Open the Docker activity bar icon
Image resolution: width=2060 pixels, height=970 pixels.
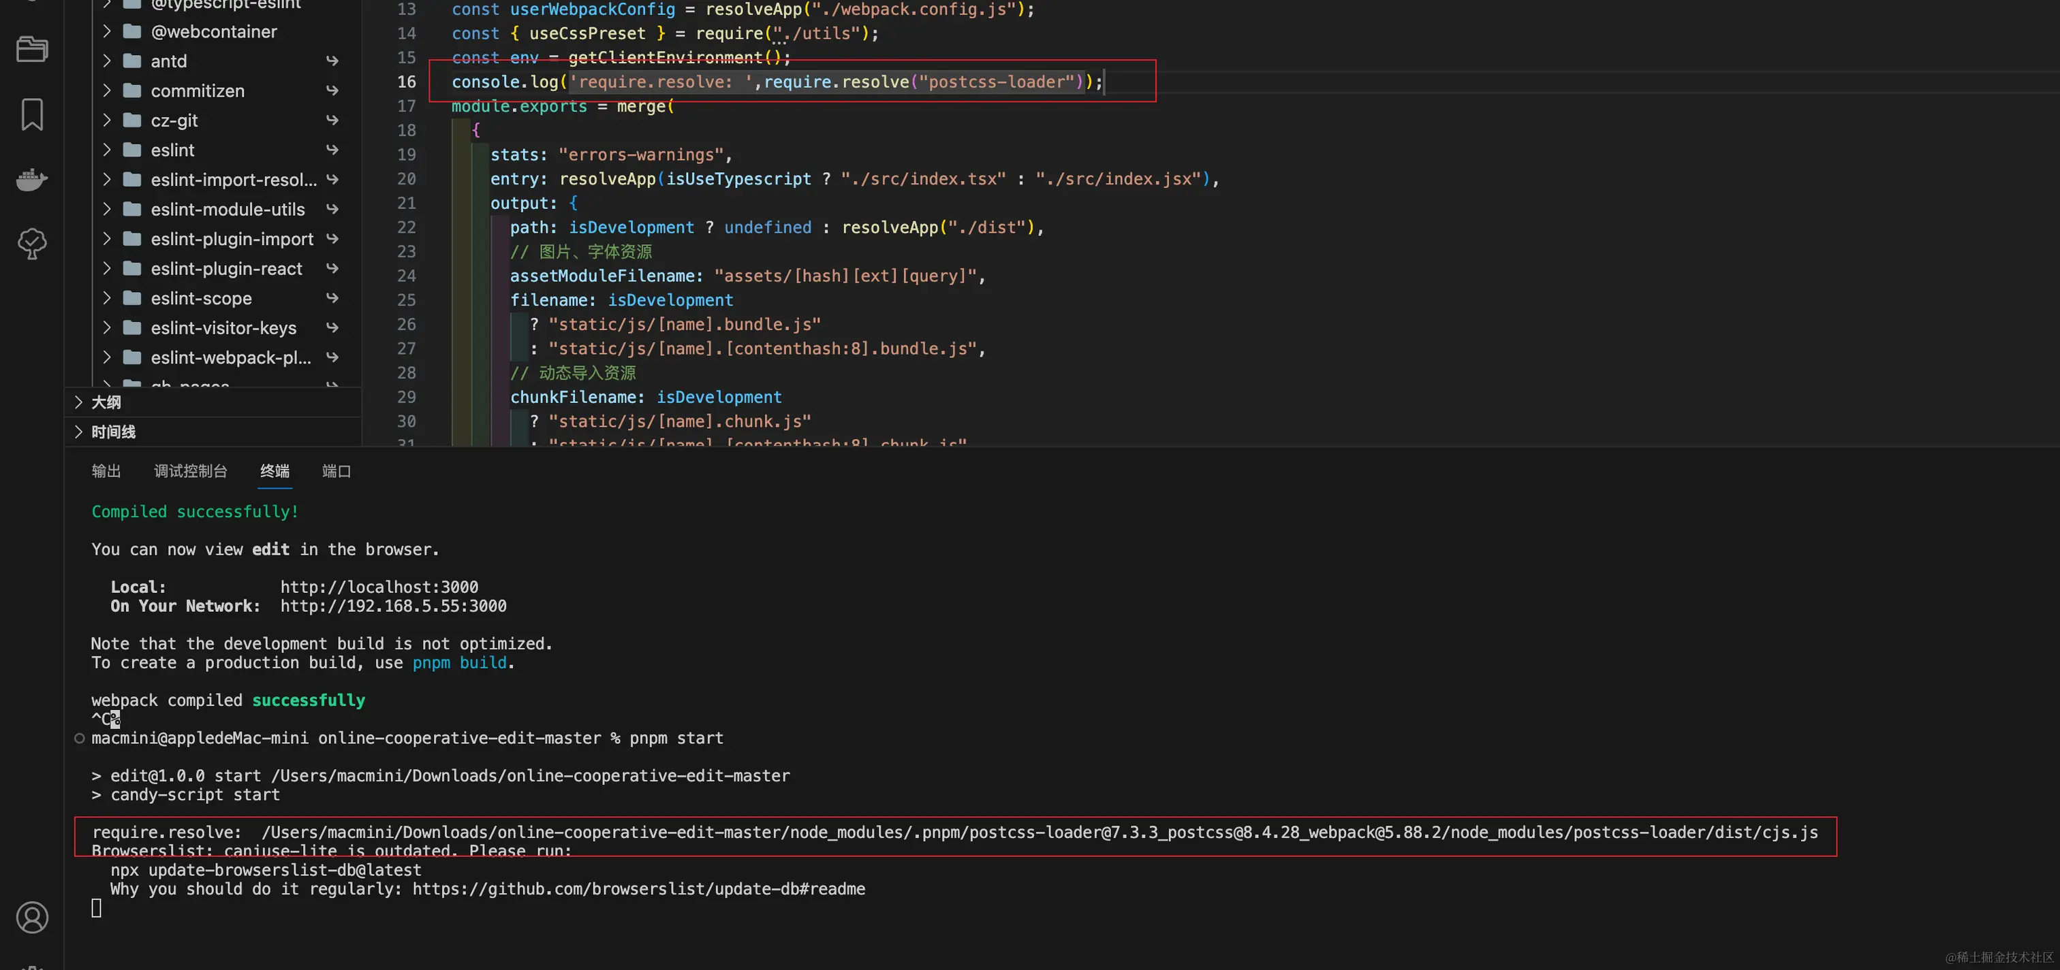pos(32,179)
